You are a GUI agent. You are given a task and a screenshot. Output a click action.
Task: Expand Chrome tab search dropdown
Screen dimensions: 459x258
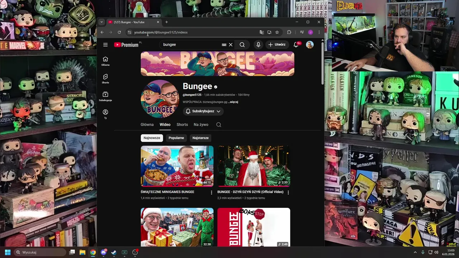pos(101,22)
